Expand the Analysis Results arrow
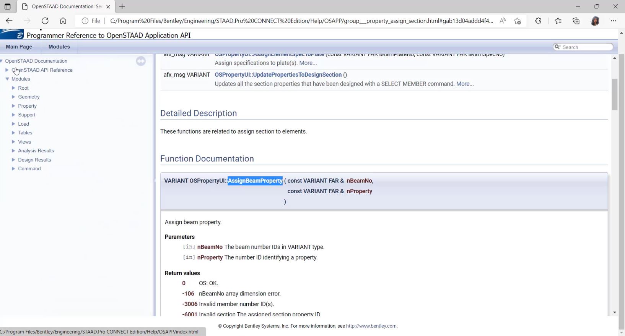 13,150
